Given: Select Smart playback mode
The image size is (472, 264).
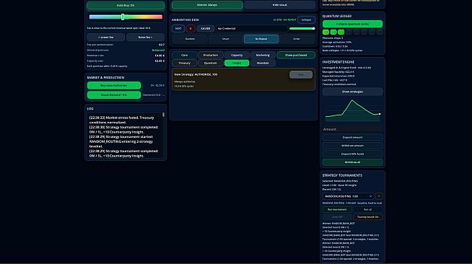Looking at the screenshot, I should 225,39.
